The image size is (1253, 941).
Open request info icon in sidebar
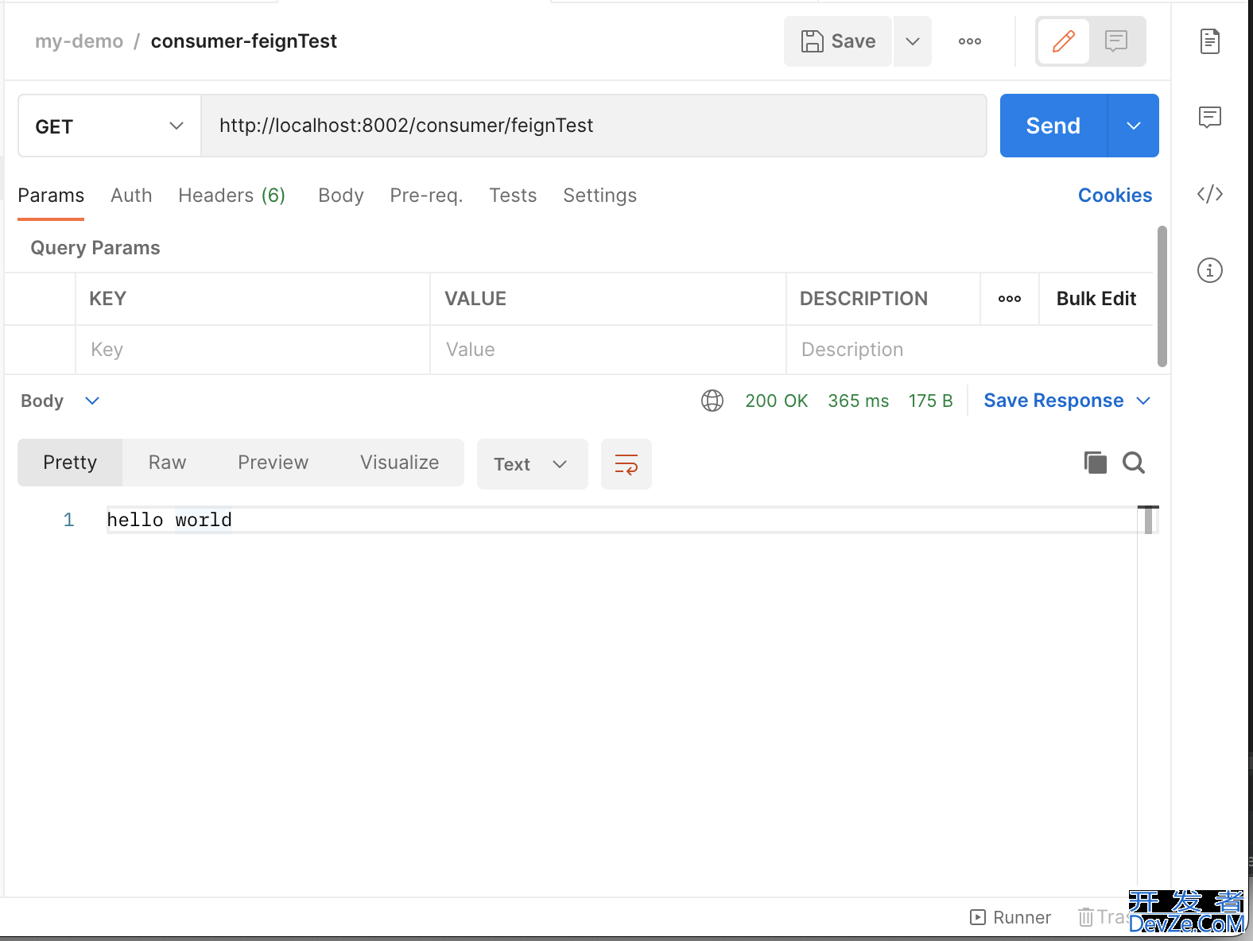click(1210, 270)
